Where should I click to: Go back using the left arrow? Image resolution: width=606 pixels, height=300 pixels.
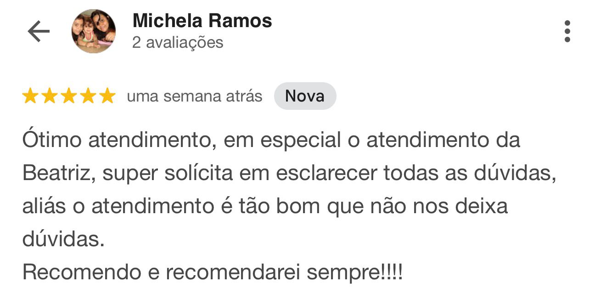(39, 31)
